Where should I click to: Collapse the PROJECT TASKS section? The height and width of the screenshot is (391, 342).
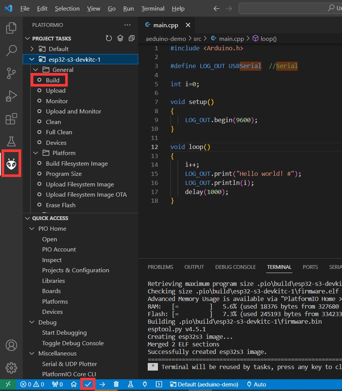click(27, 39)
